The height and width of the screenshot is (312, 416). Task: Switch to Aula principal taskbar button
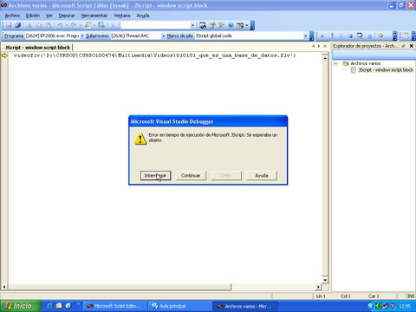(179, 306)
